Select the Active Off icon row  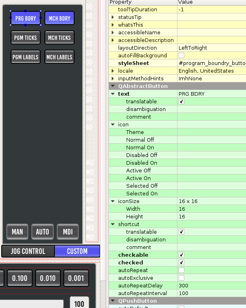tap(177, 170)
